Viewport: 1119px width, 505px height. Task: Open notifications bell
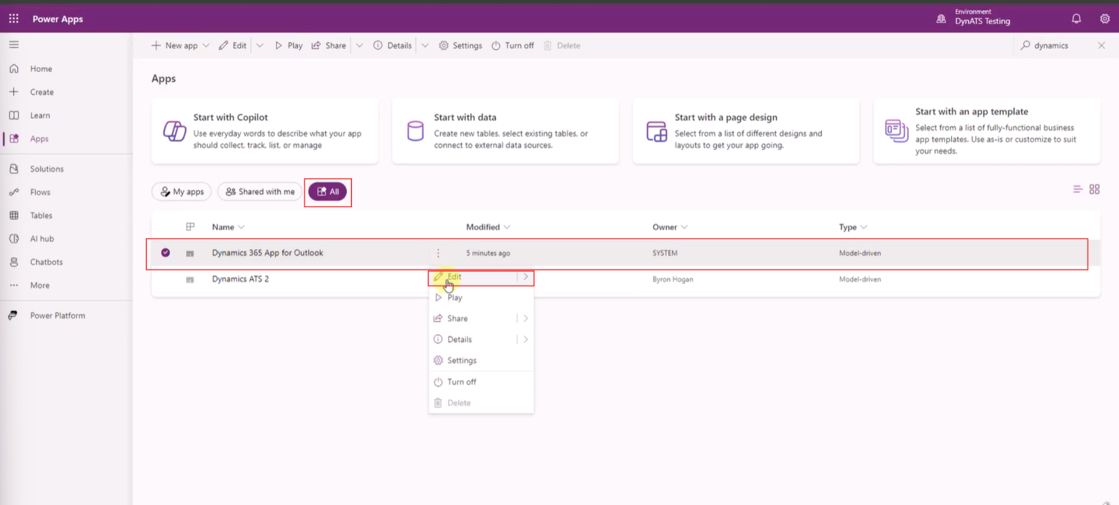(1076, 19)
